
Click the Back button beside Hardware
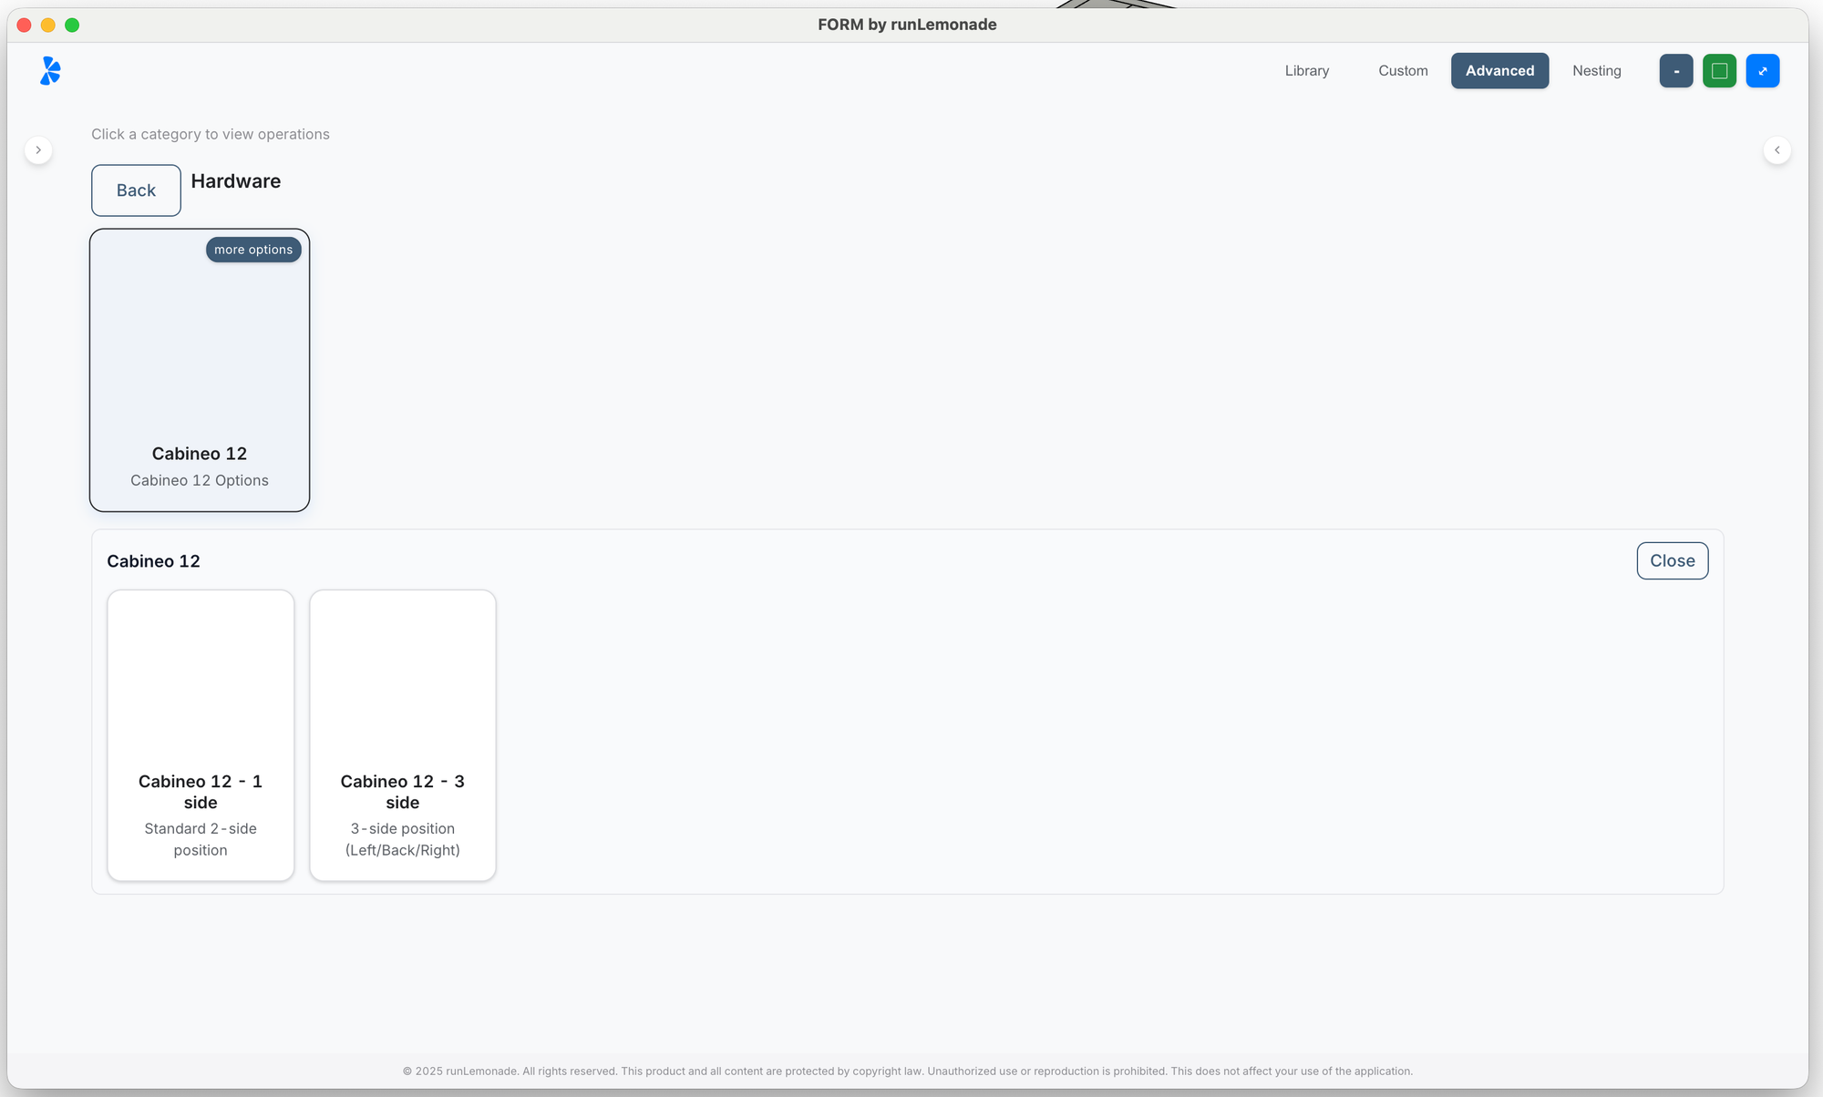136,190
